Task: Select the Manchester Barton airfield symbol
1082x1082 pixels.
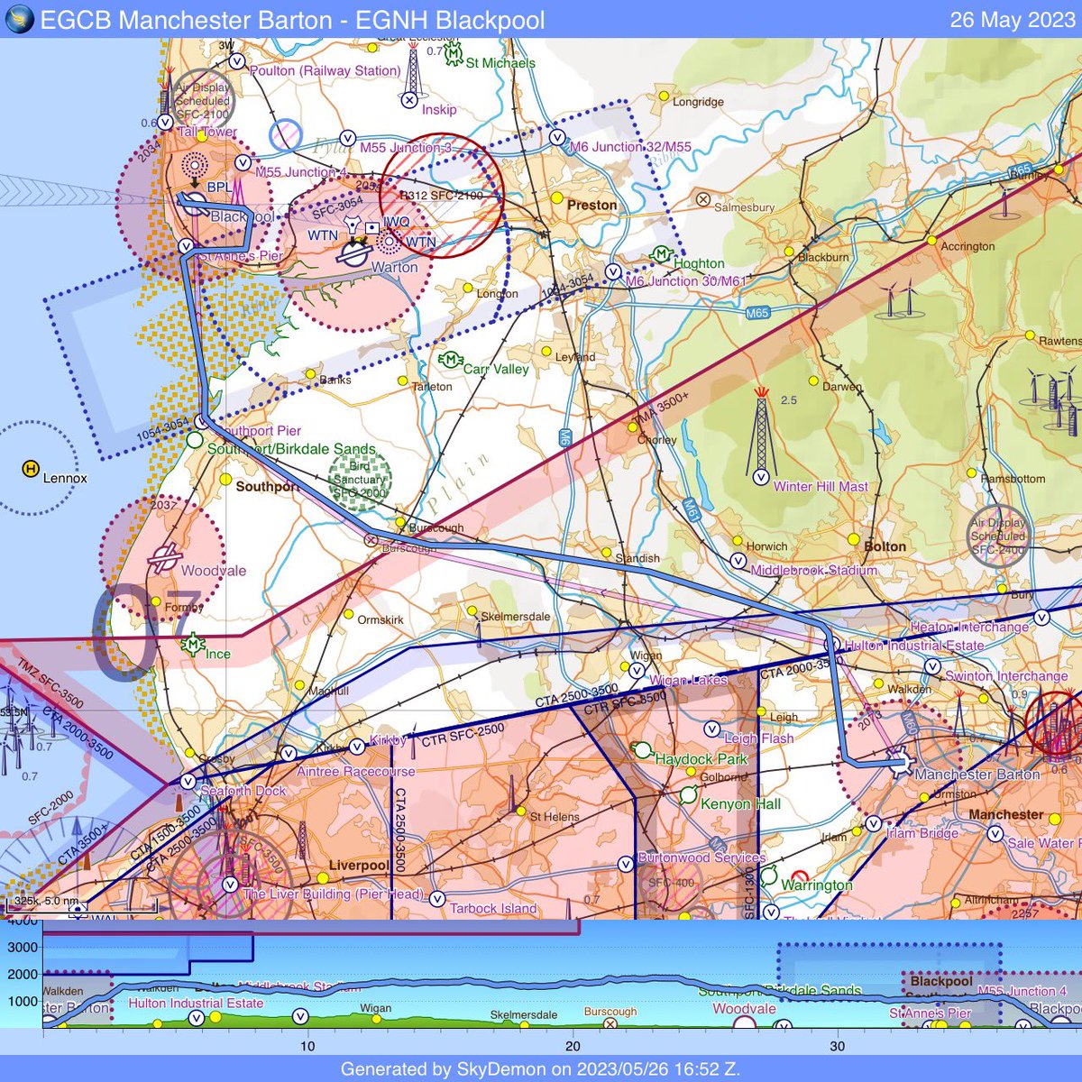Action: (901, 764)
